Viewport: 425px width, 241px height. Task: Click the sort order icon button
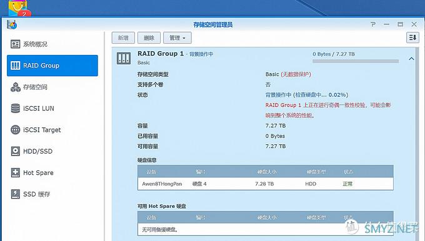click(412, 37)
